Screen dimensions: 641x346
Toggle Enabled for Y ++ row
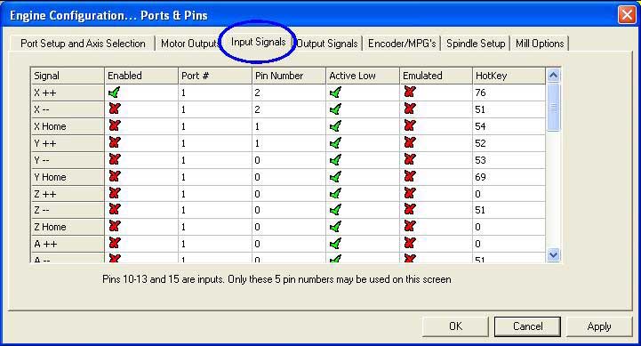tap(115, 142)
